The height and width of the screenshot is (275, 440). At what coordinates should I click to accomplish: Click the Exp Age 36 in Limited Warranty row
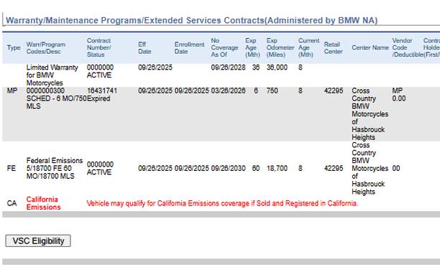point(256,67)
